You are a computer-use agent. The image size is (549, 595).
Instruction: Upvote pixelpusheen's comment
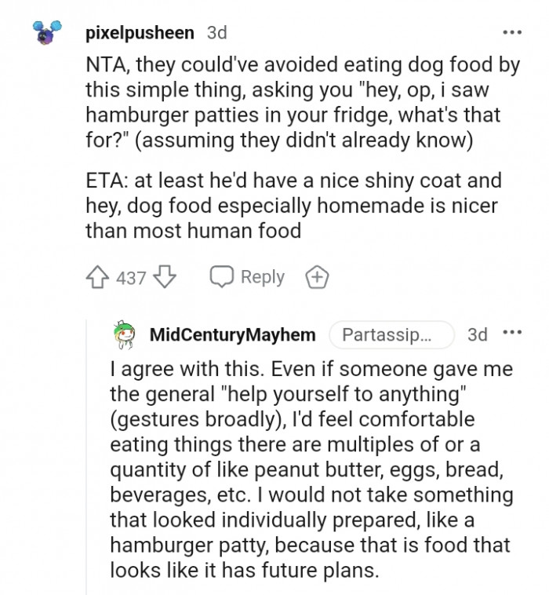click(98, 278)
